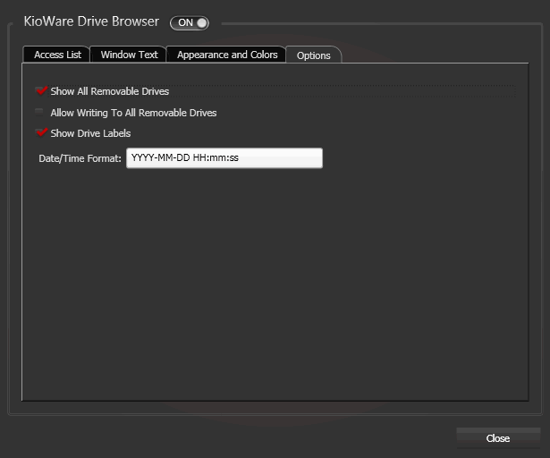
Task: Select the Options tab
Action: 313,55
